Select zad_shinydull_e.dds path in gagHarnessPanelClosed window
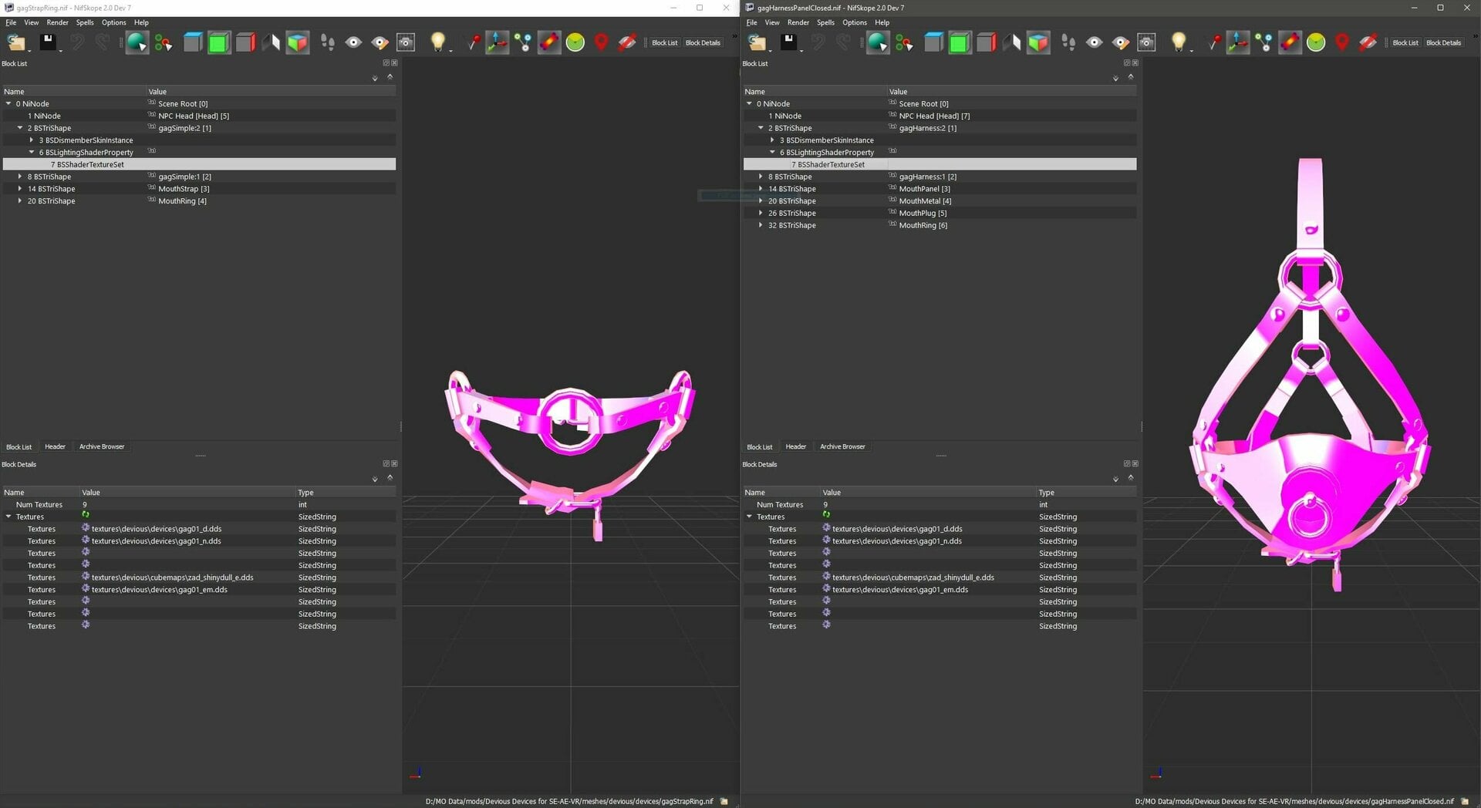 (913, 577)
